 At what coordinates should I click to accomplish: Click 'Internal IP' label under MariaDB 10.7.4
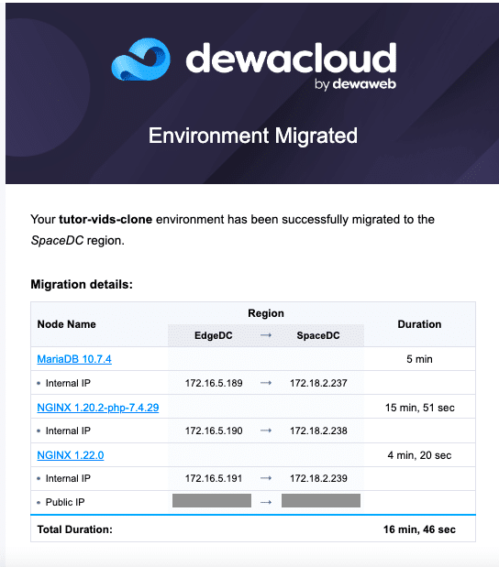pyautogui.click(x=68, y=383)
